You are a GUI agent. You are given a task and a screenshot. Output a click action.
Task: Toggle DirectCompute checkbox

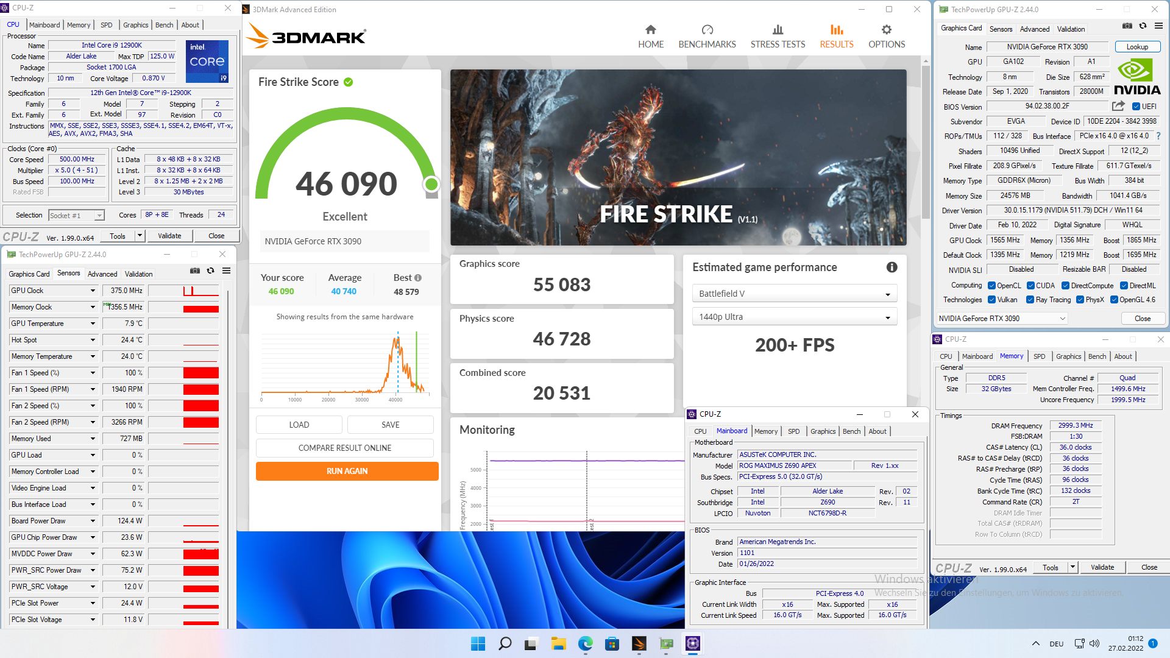1065,286
